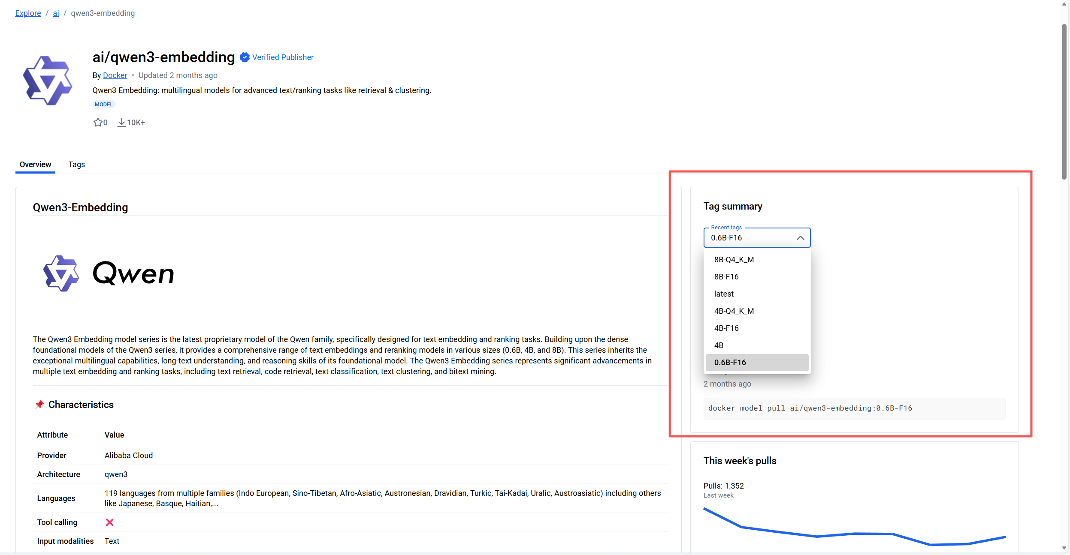Go to Explore in the breadcrumb
1070x555 pixels.
point(28,13)
